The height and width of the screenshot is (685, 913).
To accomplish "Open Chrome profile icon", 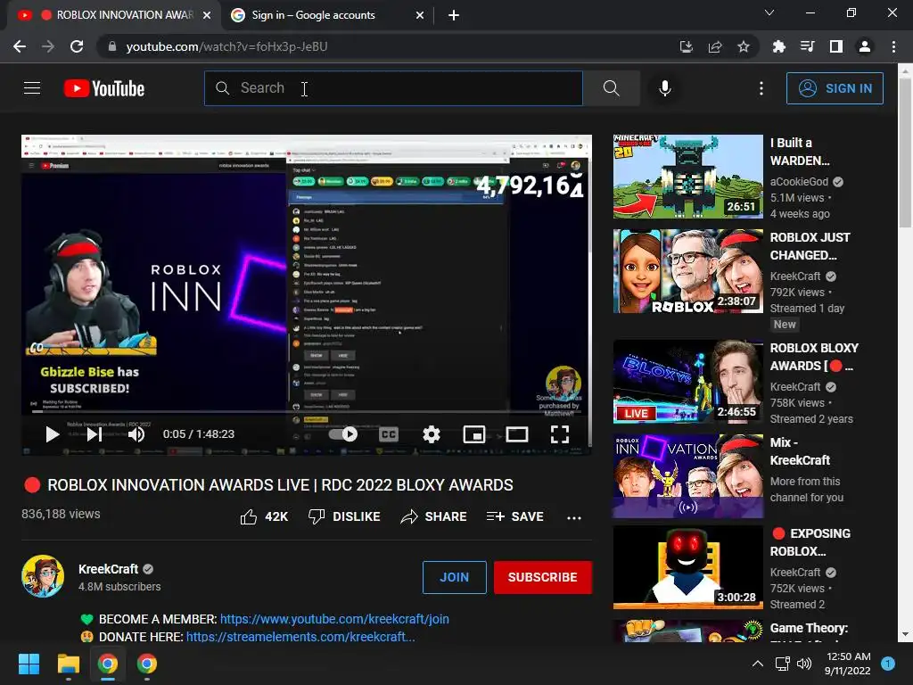I will click(x=865, y=46).
